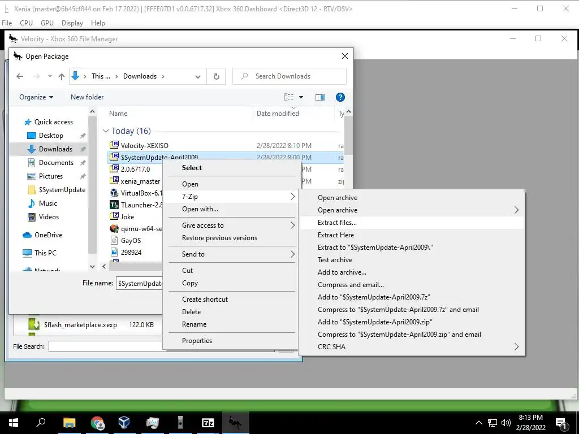Image resolution: width=579 pixels, height=434 pixels.
Task: Click the change view layout icon
Action: [x=289, y=97]
